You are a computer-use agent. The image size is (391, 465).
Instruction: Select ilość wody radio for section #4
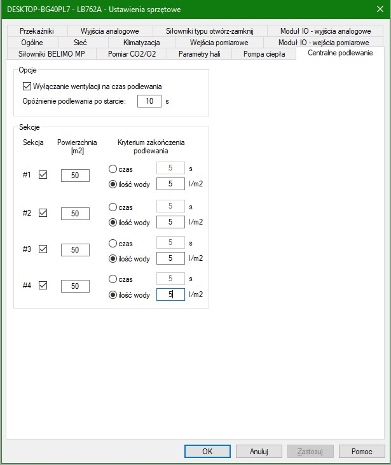click(113, 295)
